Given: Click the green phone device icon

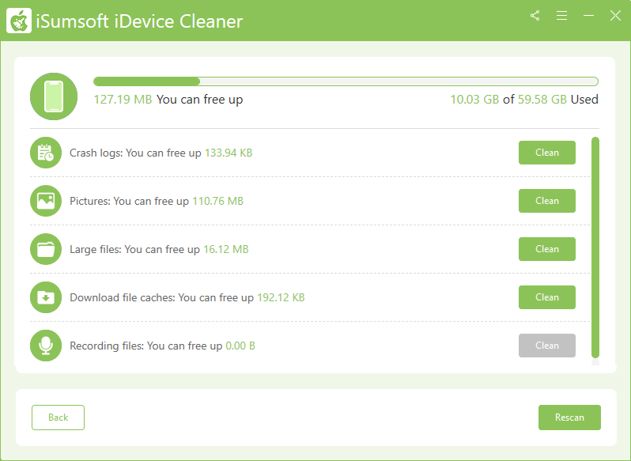Looking at the screenshot, I should (54, 96).
